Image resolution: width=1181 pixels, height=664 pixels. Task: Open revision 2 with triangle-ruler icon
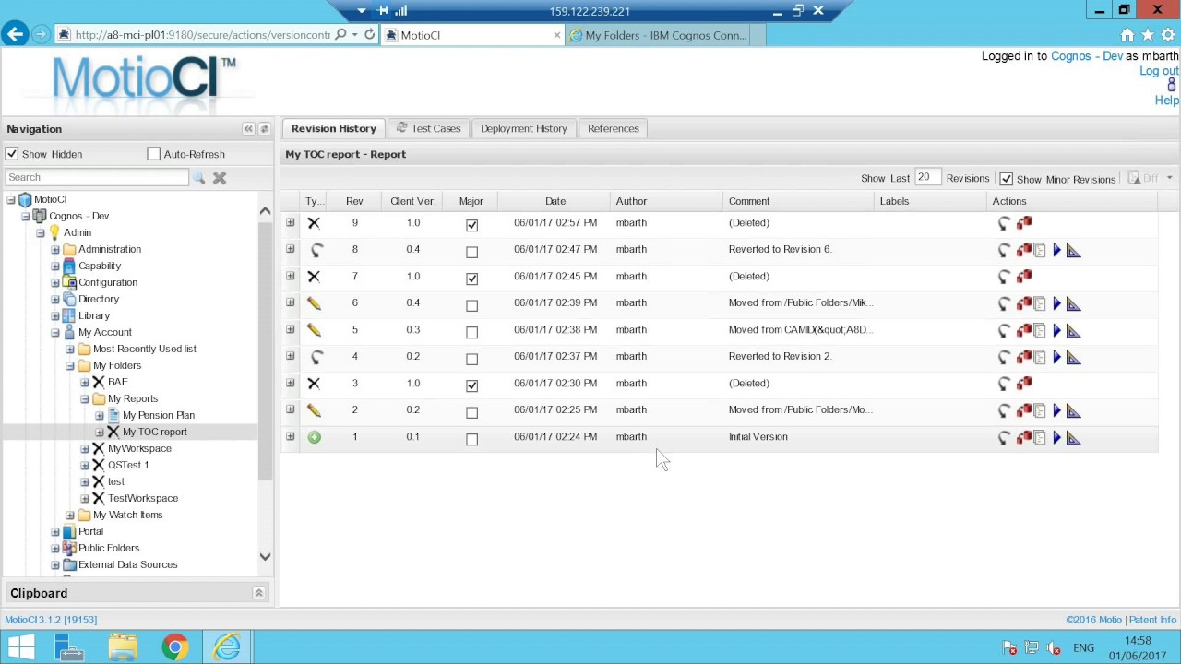pos(1074,410)
